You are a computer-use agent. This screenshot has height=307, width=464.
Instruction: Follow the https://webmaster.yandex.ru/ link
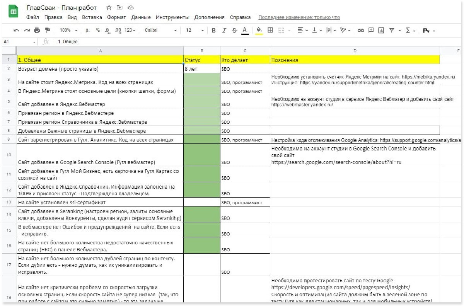[302, 105]
